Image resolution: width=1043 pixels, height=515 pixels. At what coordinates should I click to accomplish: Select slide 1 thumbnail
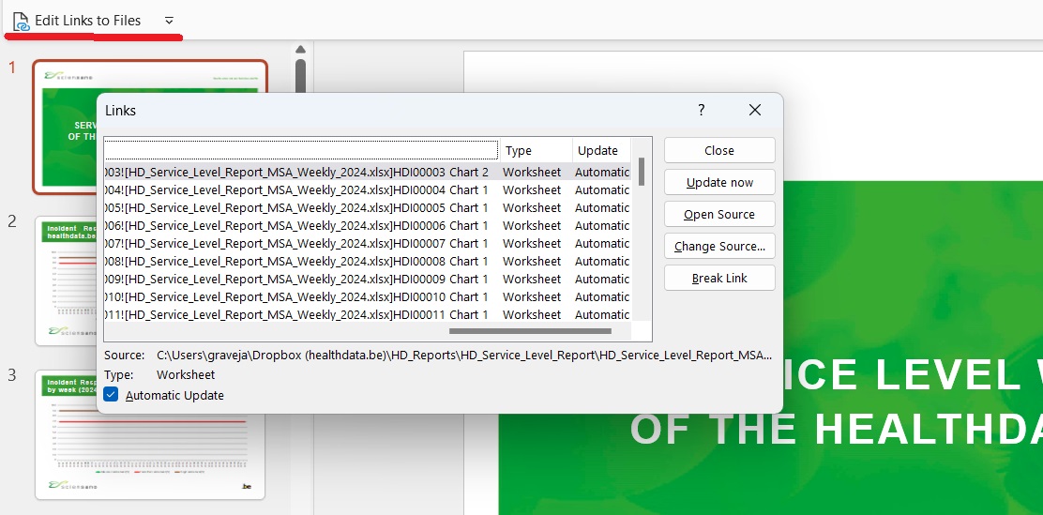tap(150, 125)
